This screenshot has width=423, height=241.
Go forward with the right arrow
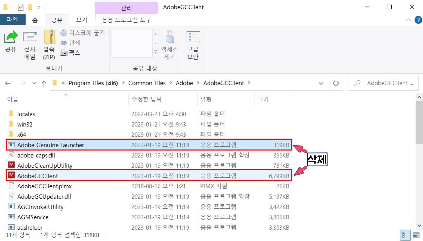[23, 83]
